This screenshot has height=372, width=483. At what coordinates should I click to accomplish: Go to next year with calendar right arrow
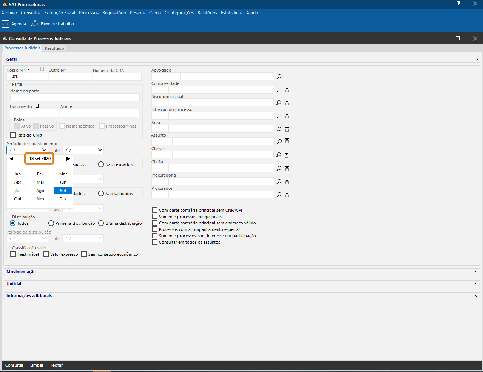[x=68, y=159]
